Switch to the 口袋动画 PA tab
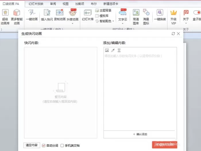Viewport: 201px width, 151px height. coord(11,4)
